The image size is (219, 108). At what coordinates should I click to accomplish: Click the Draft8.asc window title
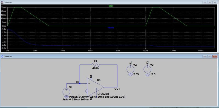(8, 56)
